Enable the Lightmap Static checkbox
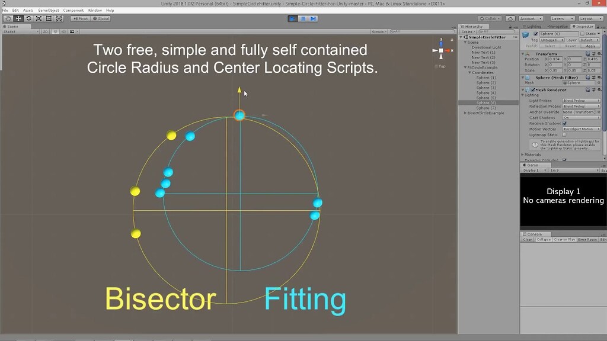 pyautogui.click(x=564, y=135)
